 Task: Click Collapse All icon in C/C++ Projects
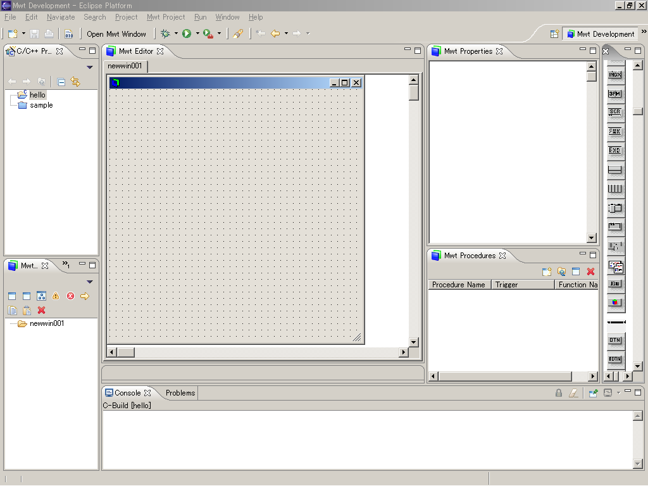pyautogui.click(x=61, y=82)
